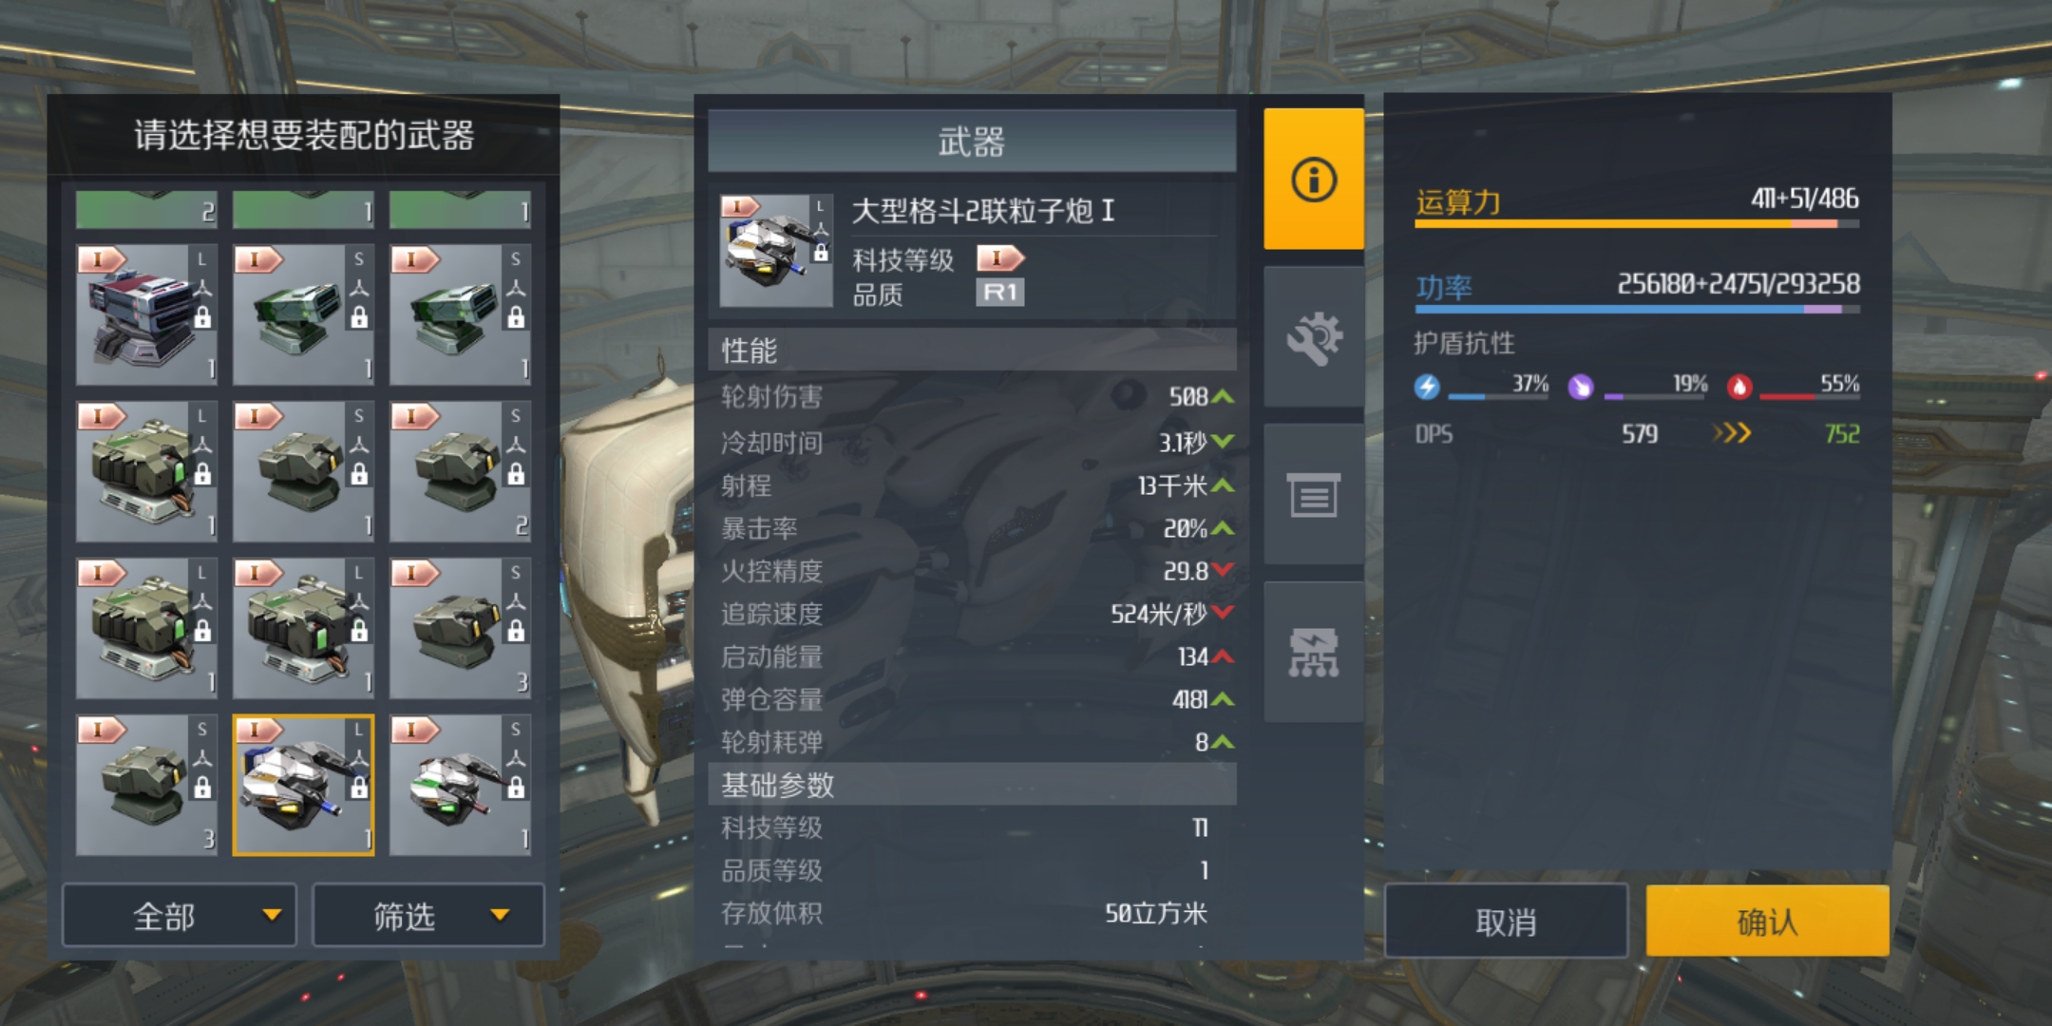Click the 武器 panel header
Screen dimensions: 2052x1026
pos(972,142)
